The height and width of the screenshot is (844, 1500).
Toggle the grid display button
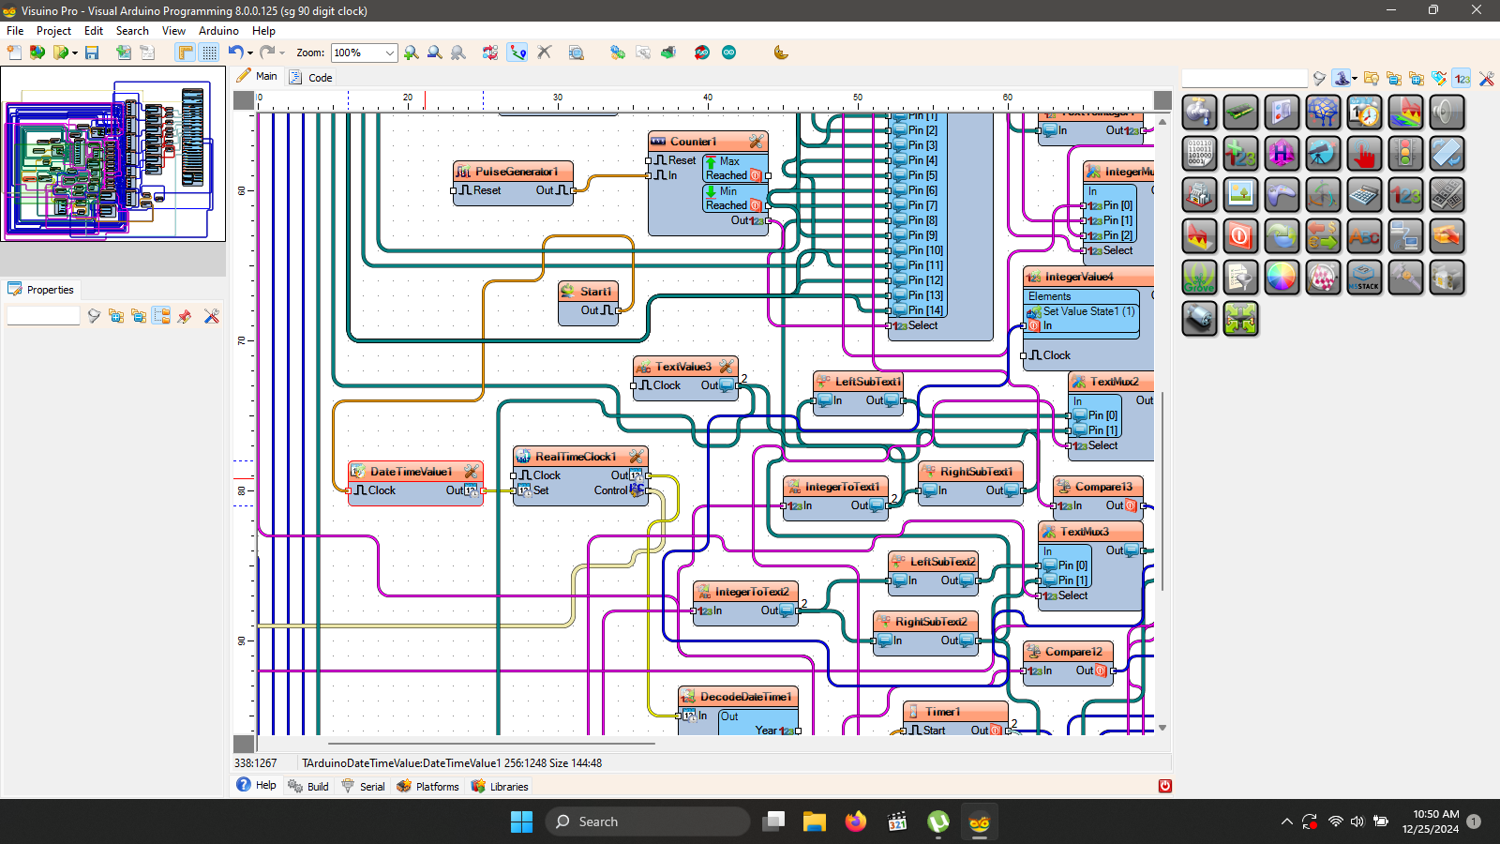click(x=209, y=53)
